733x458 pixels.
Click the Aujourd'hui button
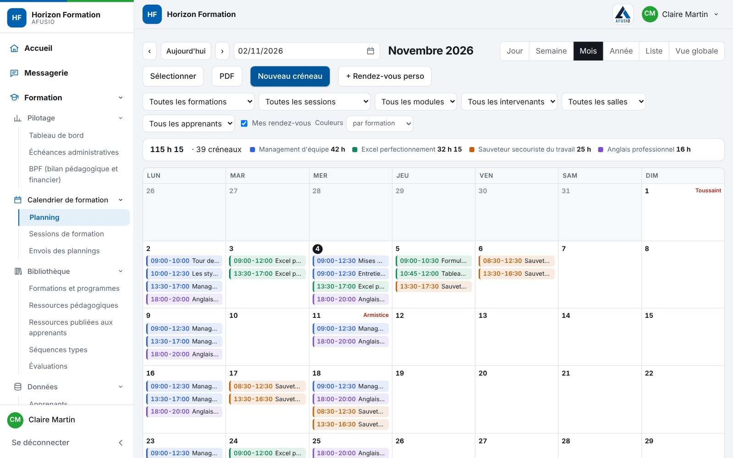(x=186, y=51)
